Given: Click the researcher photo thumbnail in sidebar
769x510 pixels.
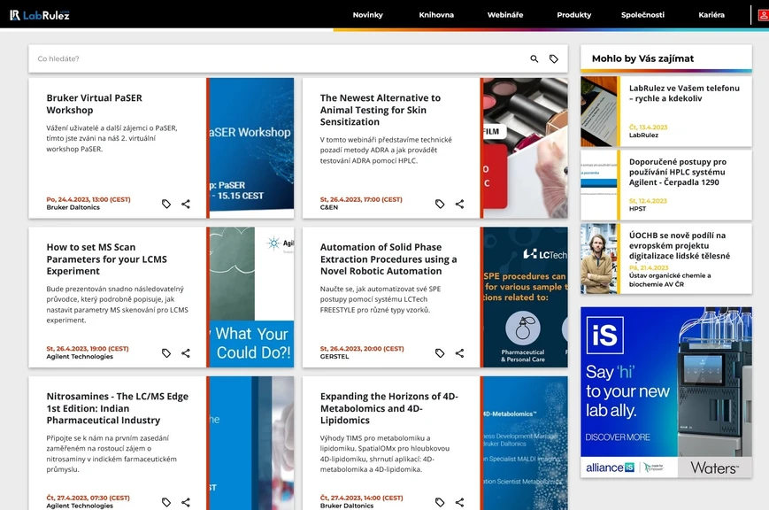Looking at the screenshot, I should 599,259.
